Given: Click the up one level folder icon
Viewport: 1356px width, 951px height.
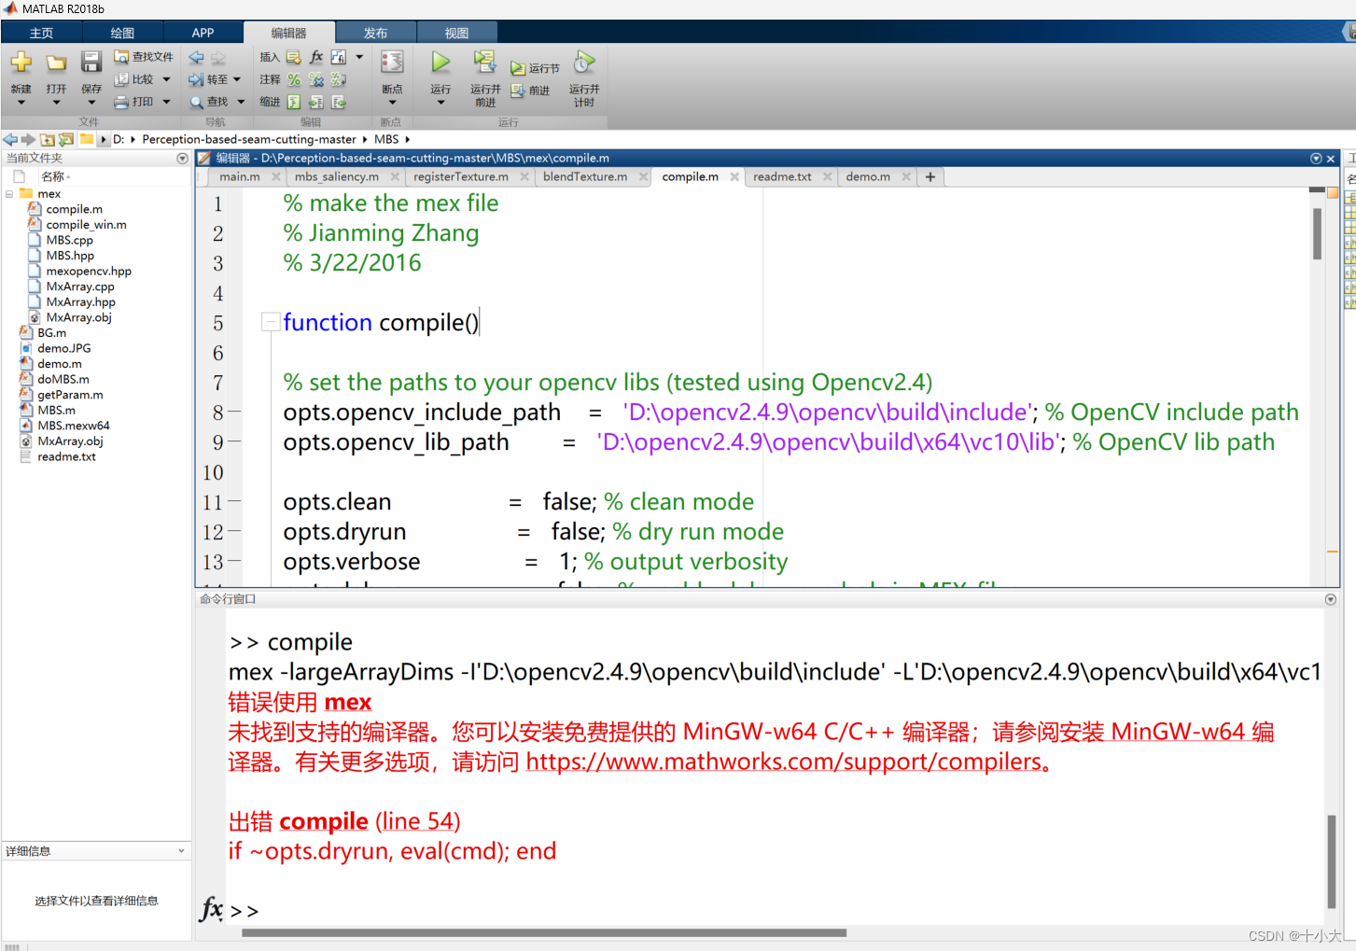Looking at the screenshot, I should [48, 139].
